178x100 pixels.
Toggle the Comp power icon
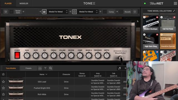(105, 12)
